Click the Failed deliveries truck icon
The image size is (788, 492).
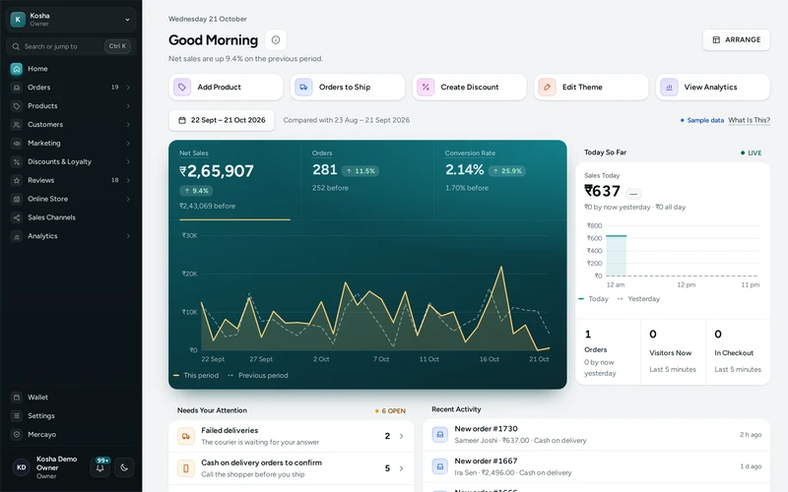coord(185,436)
